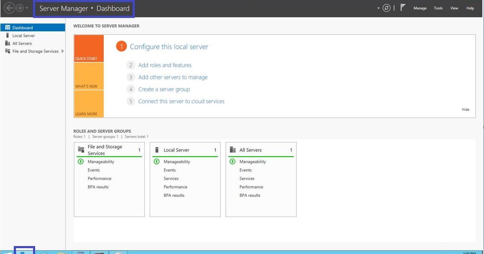Open Server Manager from the taskbar
Image resolution: width=484 pixels, height=254 pixels.
click(23, 251)
